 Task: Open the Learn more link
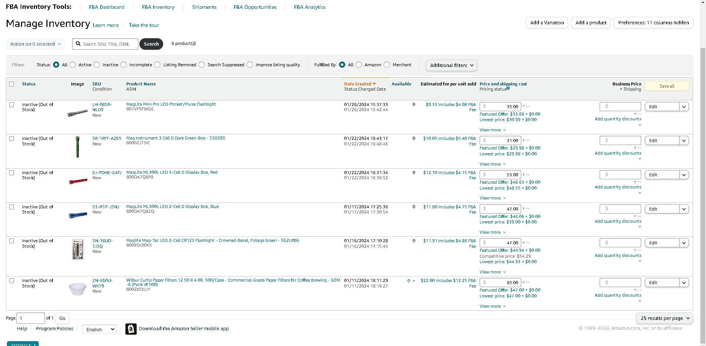106,25
